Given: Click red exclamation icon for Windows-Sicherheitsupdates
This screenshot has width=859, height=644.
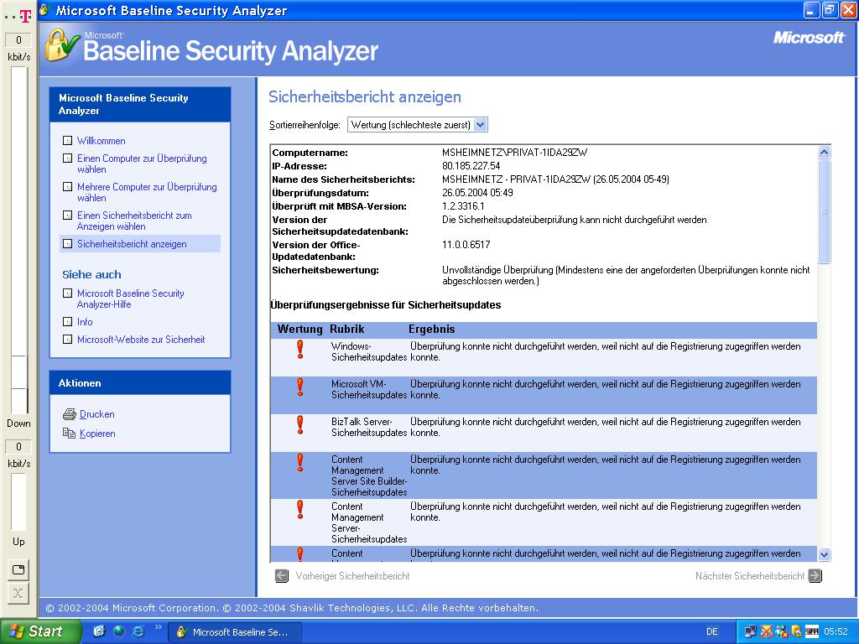Looking at the screenshot, I should click(299, 350).
